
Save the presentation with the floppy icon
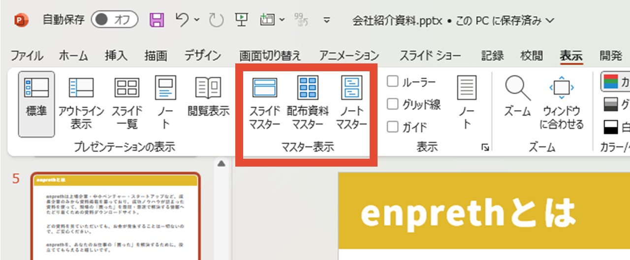157,20
